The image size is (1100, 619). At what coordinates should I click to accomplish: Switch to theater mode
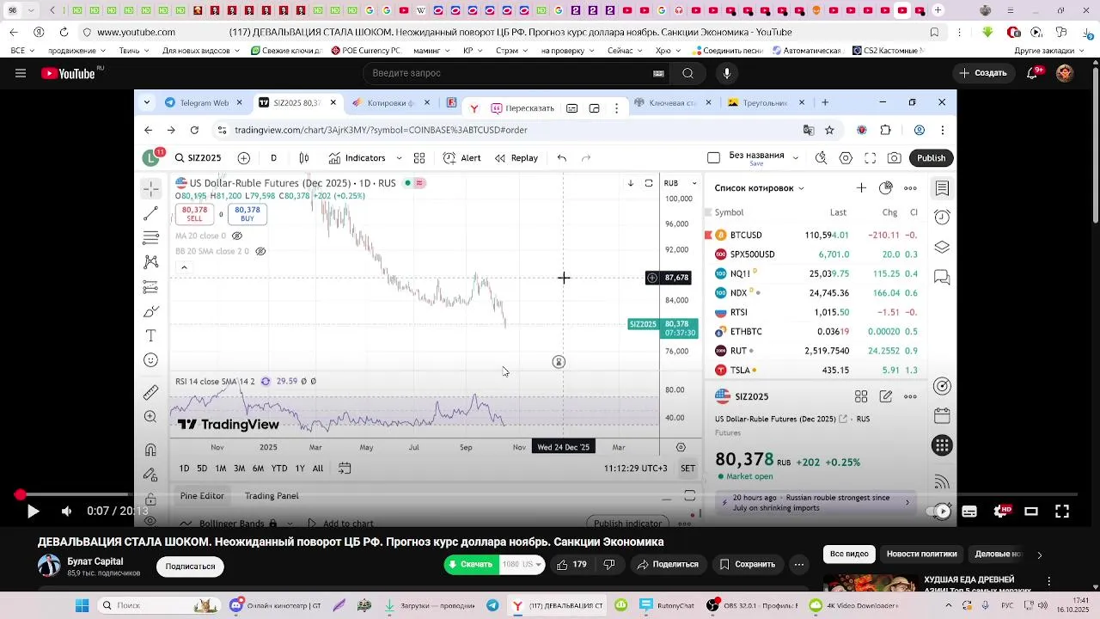[1031, 512]
